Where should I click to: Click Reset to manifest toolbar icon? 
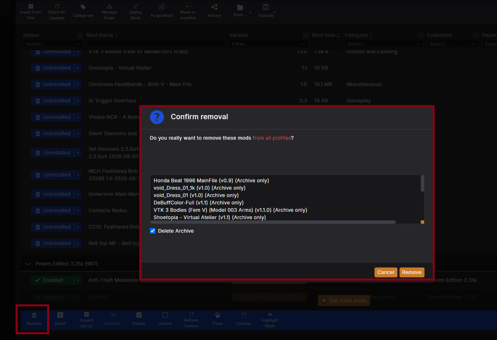188,12
